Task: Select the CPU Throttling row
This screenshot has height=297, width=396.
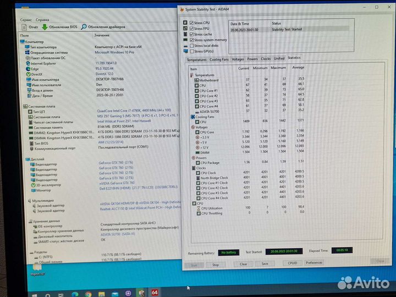Action: tap(250, 213)
